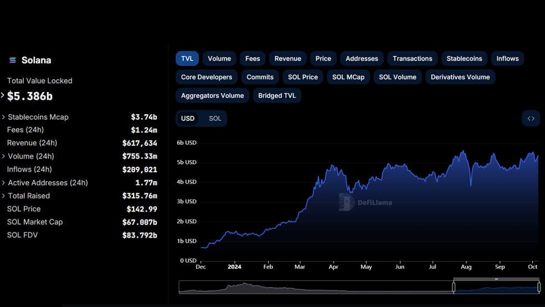The height and width of the screenshot is (307, 545).
Task: Enable the Revenue chart toggle
Action: [288, 58]
